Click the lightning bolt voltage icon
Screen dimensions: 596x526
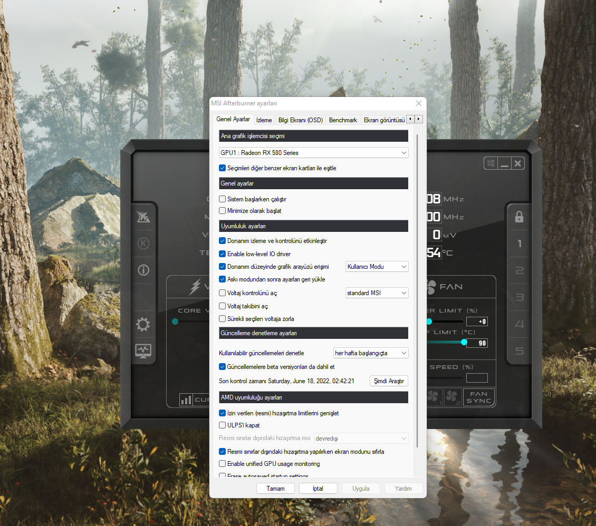tap(195, 286)
